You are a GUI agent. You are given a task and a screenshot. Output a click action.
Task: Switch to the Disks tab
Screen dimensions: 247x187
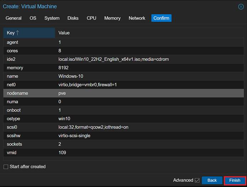tap(73, 18)
